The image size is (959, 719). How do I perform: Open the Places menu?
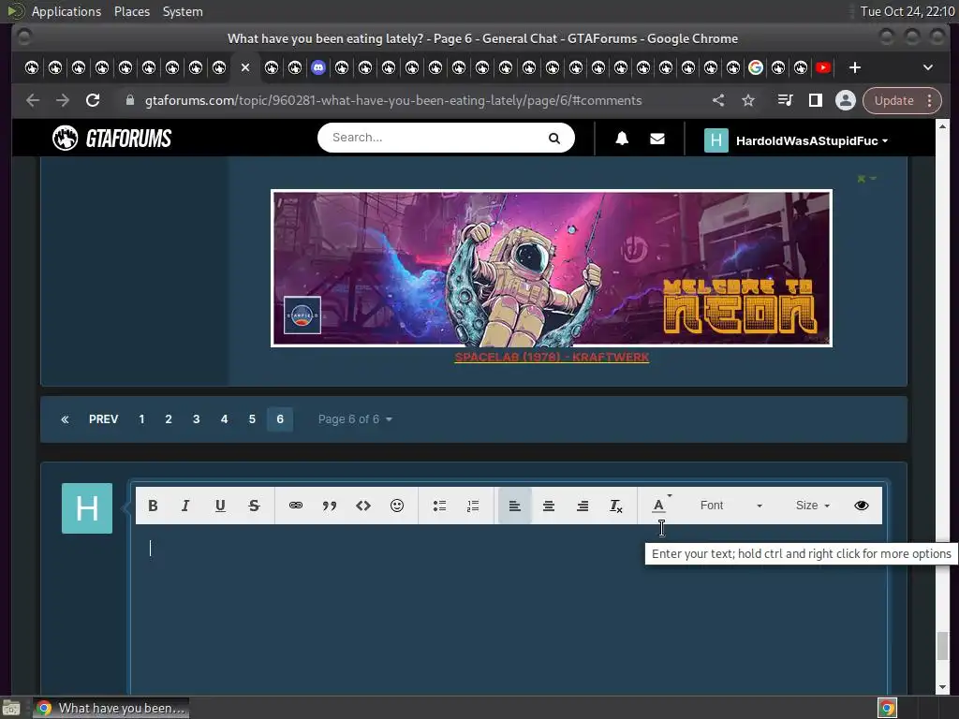click(x=132, y=11)
